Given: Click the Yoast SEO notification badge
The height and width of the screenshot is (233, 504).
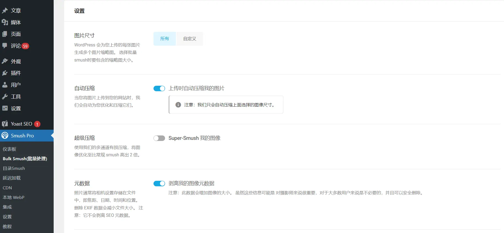Looking at the screenshot, I should [x=37, y=124].
